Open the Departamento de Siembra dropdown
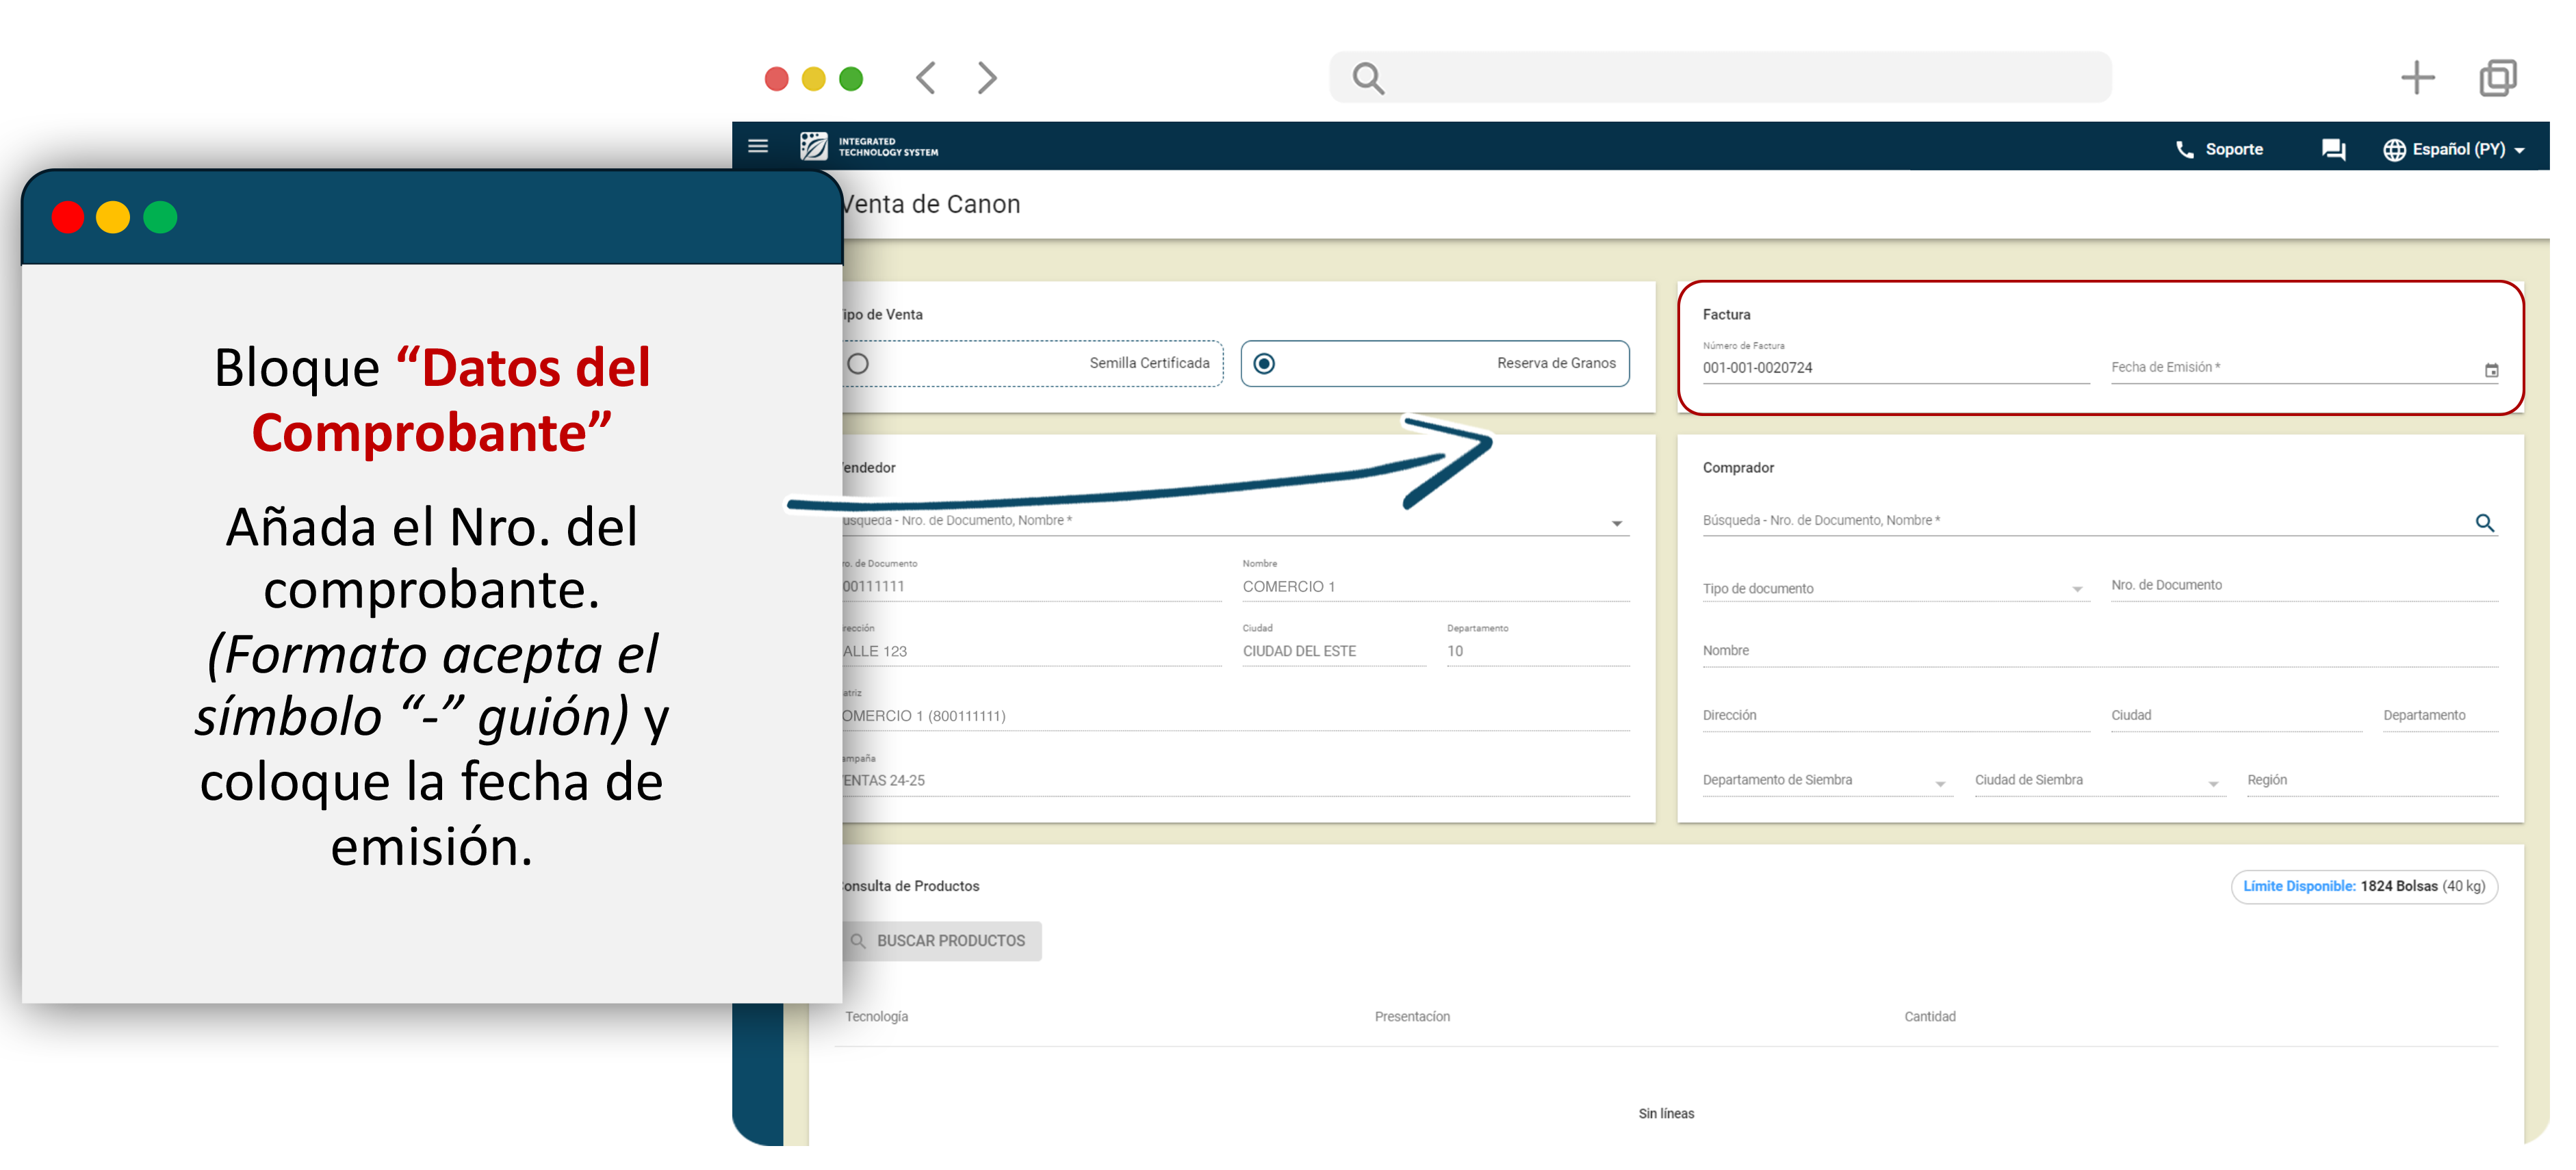 click(1940, 784)
